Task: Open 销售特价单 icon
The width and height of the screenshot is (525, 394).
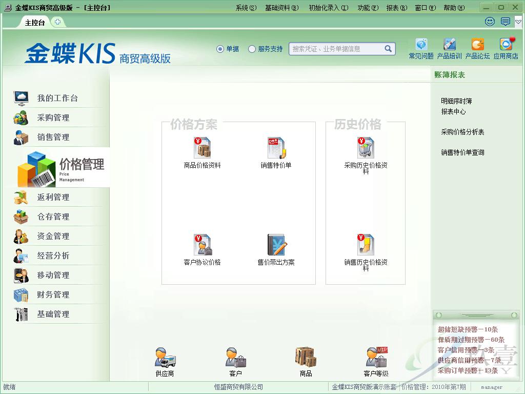Action: click(x=276, y=148)
